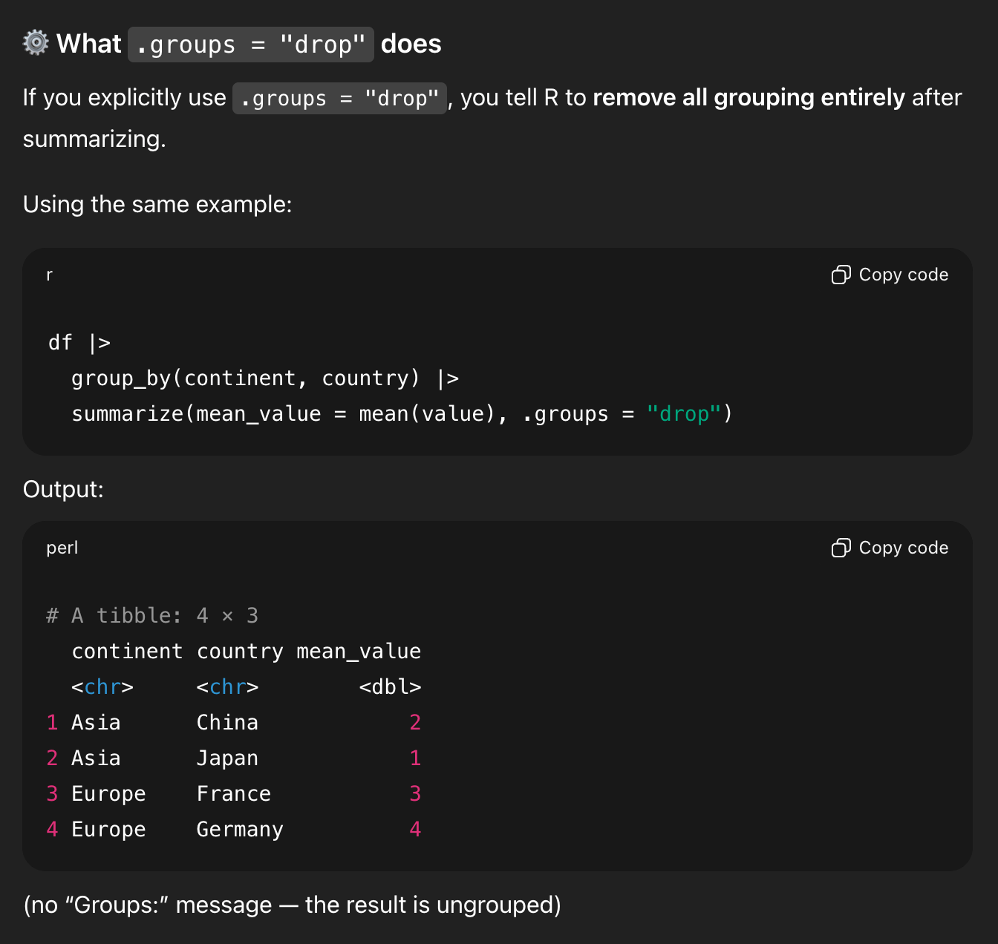Click the inline .groups = "drop" code in the paragraph

[x=339, y=98]
